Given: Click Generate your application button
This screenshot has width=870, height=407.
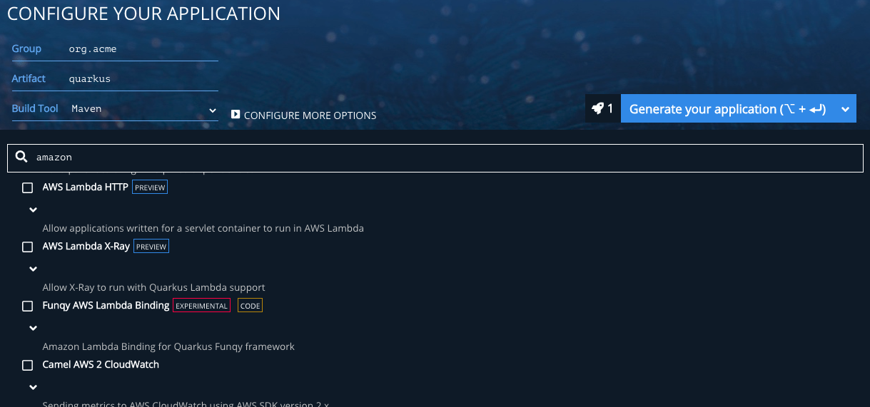Looking at the screenshot, I should [x=727, y=109].
